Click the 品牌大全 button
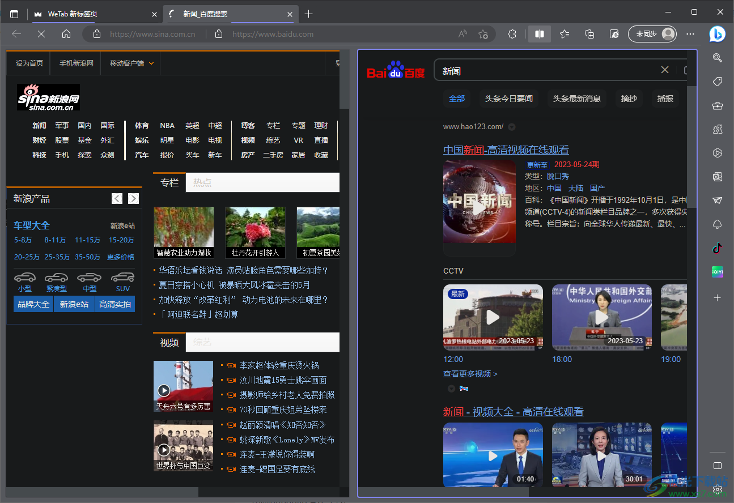 tap(33, 304)
